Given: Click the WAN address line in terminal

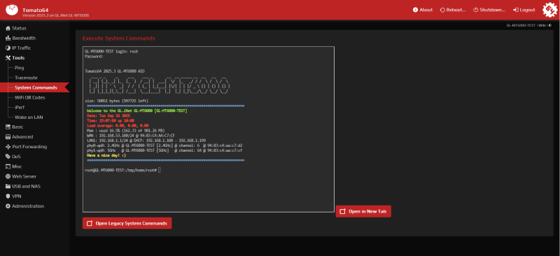Looking at the screenshot, I should (x=131, y=136).
